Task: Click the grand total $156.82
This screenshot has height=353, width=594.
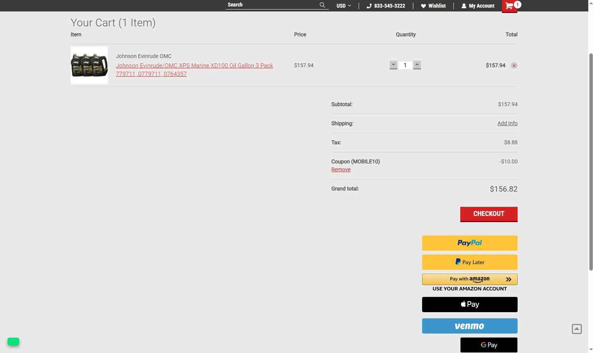Action: (x=503, y=189)
